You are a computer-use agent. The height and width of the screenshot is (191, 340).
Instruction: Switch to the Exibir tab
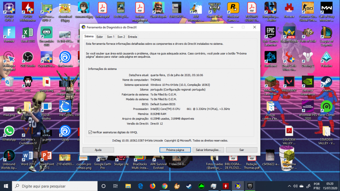100,37
